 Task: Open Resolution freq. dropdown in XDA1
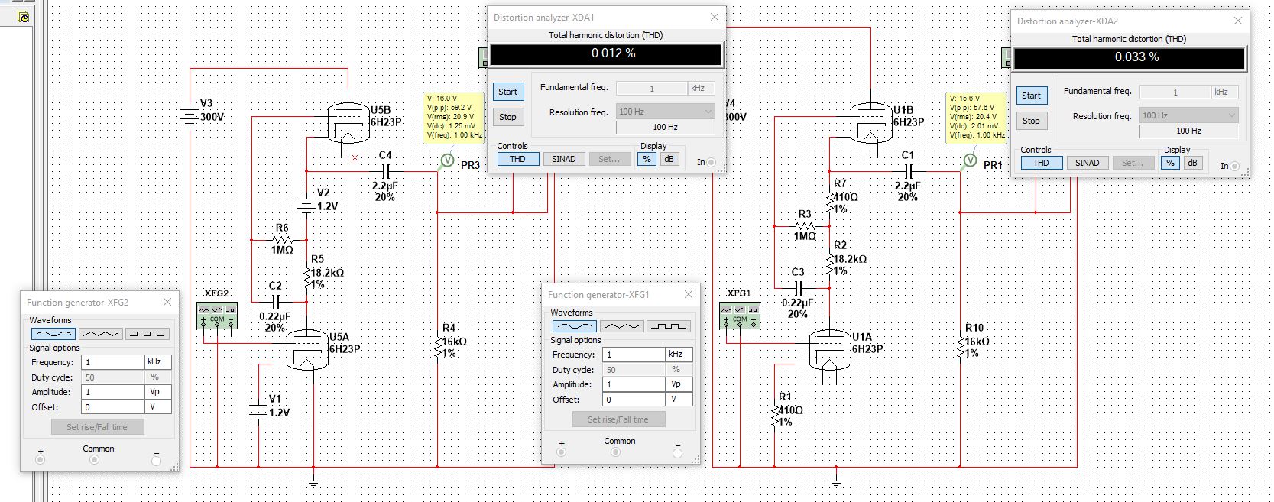(666, 112)
